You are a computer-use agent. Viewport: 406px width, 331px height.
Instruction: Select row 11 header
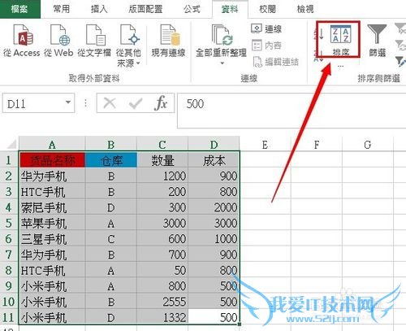click(9, 317)
